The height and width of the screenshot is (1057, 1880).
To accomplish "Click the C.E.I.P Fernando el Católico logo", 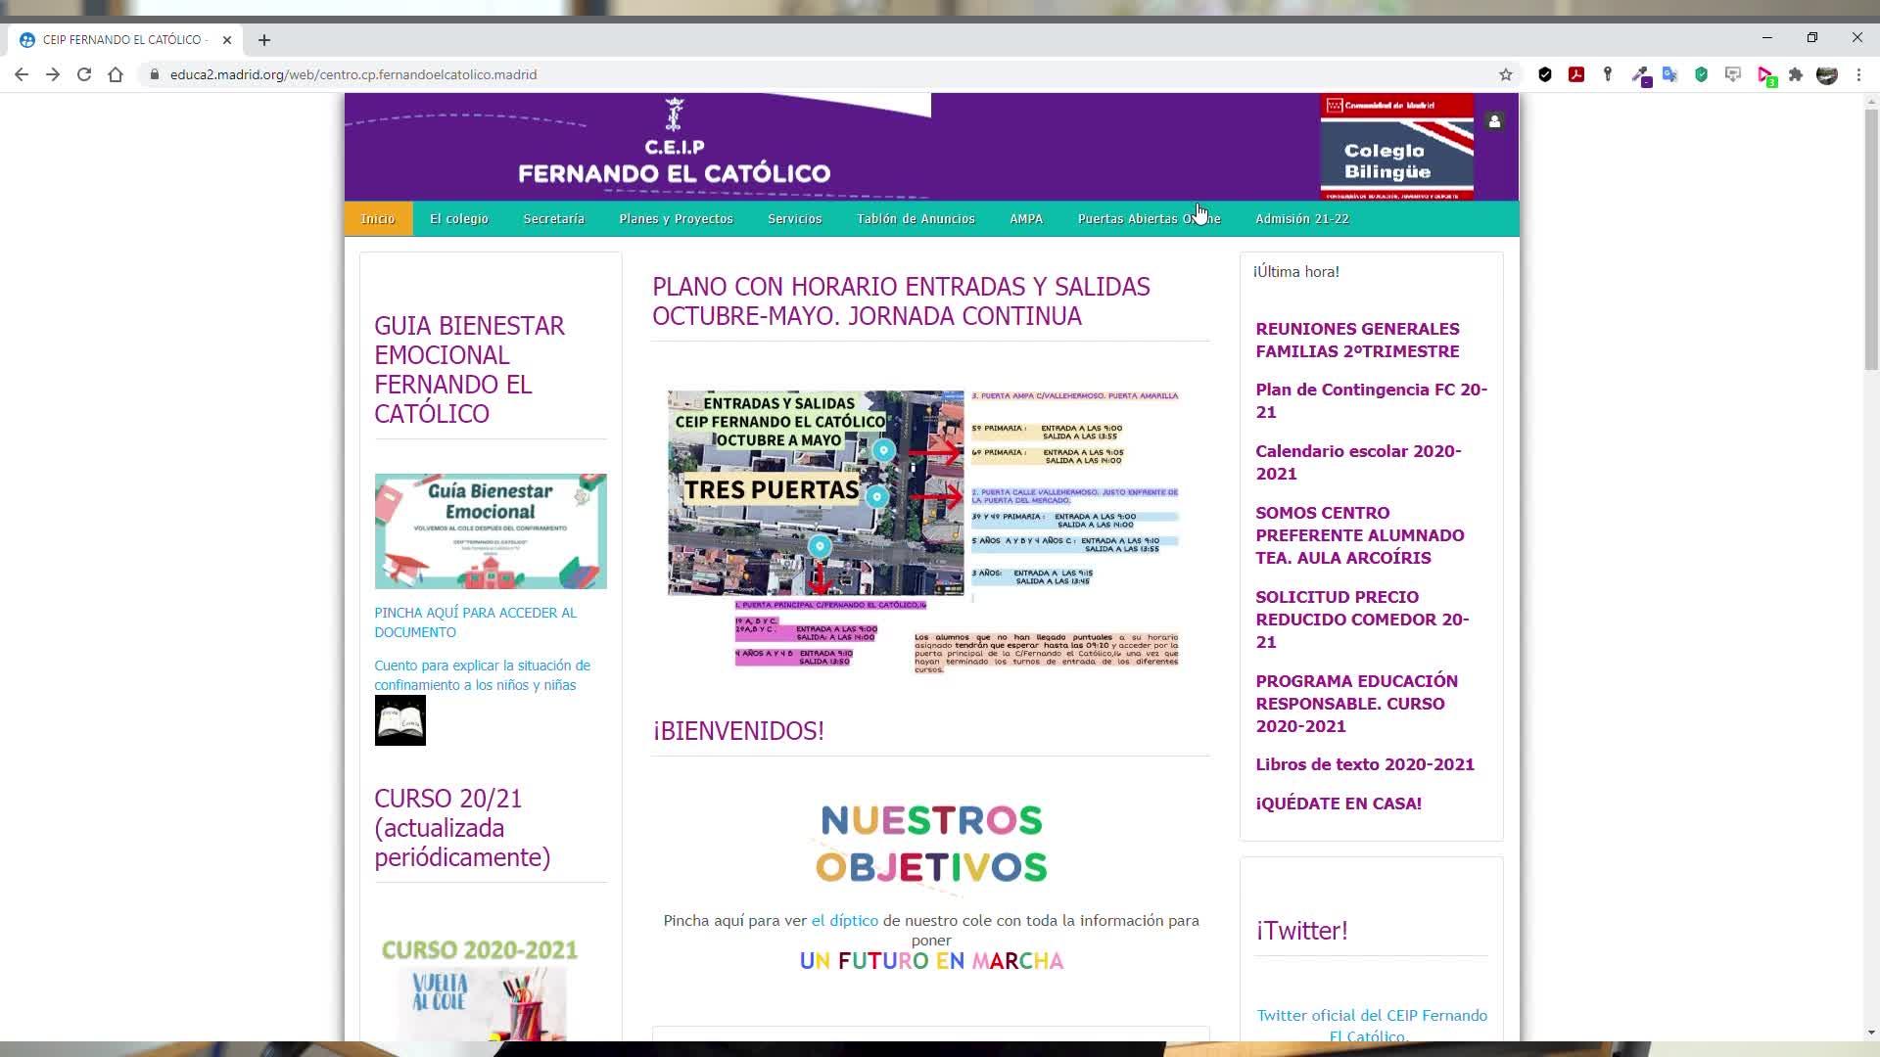I will tap(675, 142).
